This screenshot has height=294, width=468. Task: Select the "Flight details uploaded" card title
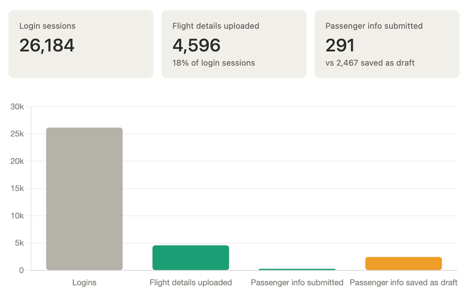coord(216,26)
